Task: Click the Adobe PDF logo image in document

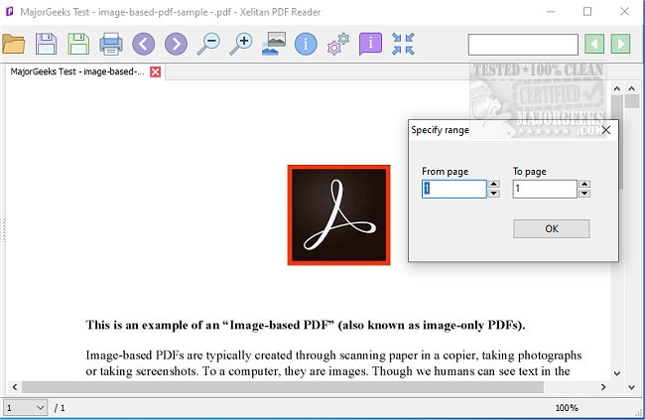Action: pyautogui.click(x=339, y=214)
